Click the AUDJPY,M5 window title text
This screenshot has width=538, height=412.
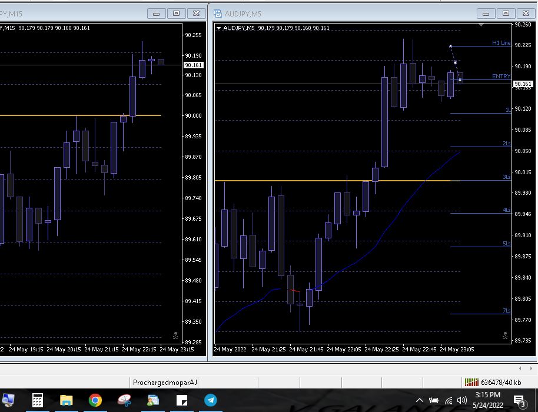pyautogui.click(x=243, y=14)
